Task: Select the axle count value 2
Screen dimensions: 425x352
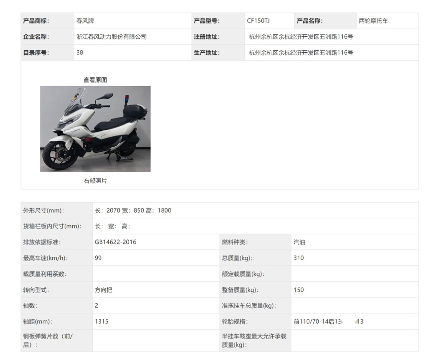Action: point(96,306)
